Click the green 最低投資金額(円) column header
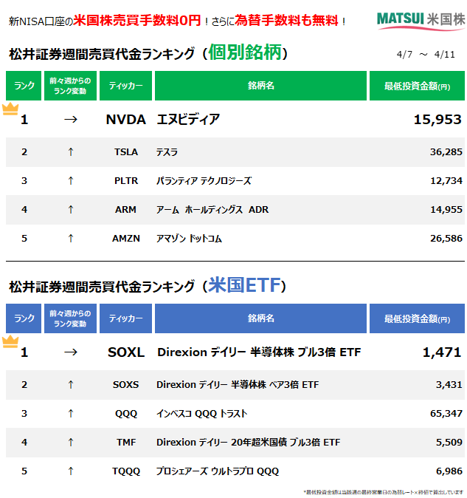The width and height of the screenshot is (467, 498). [417, 86]
